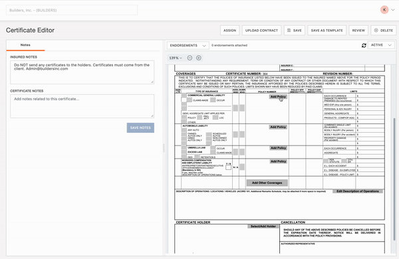The width and height of the screenshot is (399, 259).
Task: Check the Umbrella Liab box
Action: (x=184, y=147)
